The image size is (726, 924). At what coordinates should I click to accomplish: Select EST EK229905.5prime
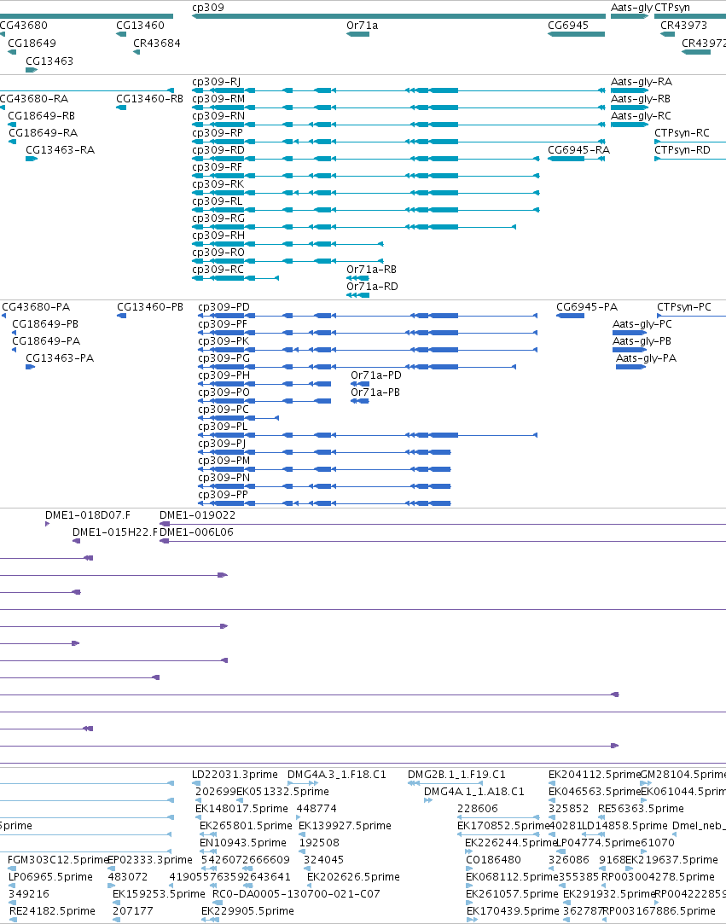(x=247, y=910)
